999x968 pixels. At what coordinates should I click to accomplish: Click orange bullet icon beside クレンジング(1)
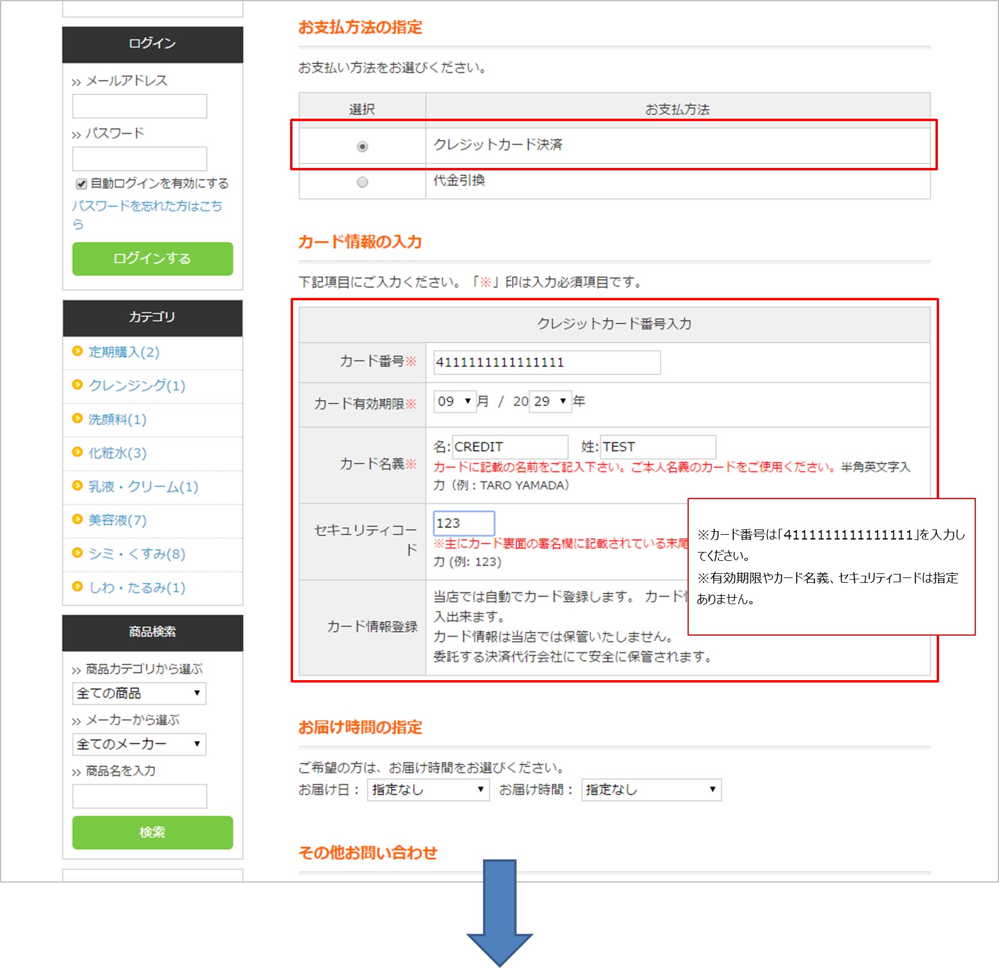coord(77,385)
